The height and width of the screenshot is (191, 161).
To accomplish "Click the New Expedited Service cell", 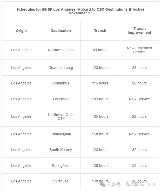I will [x=139, y=50].
